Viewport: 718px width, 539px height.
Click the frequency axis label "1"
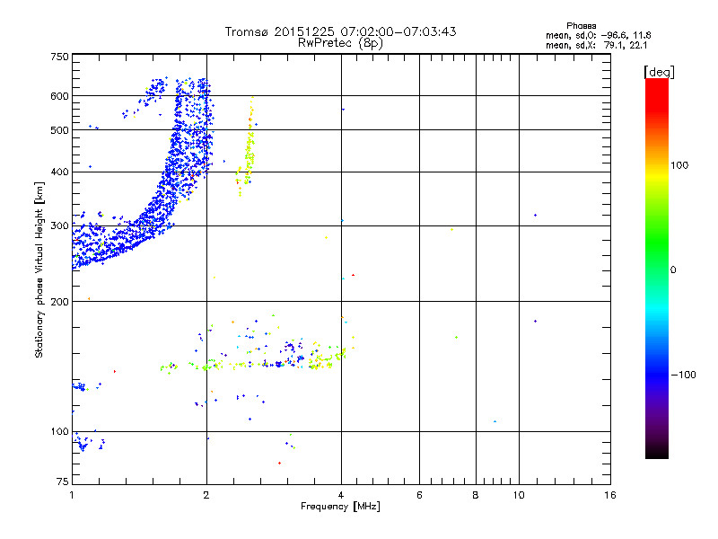pyautogui.click(x=72, y=495)
